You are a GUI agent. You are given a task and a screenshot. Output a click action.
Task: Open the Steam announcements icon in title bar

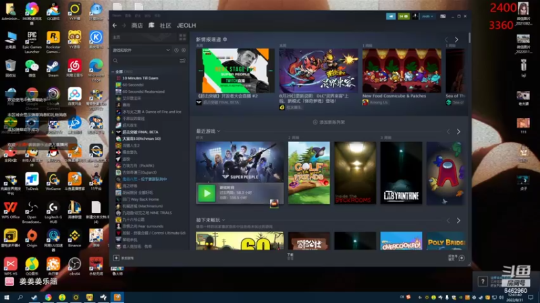coord(391,16)
